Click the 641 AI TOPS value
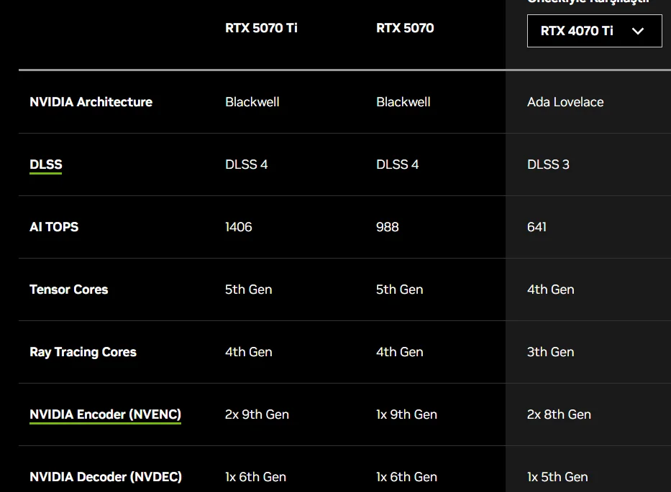The image size is (671, 492). point(537,227)
